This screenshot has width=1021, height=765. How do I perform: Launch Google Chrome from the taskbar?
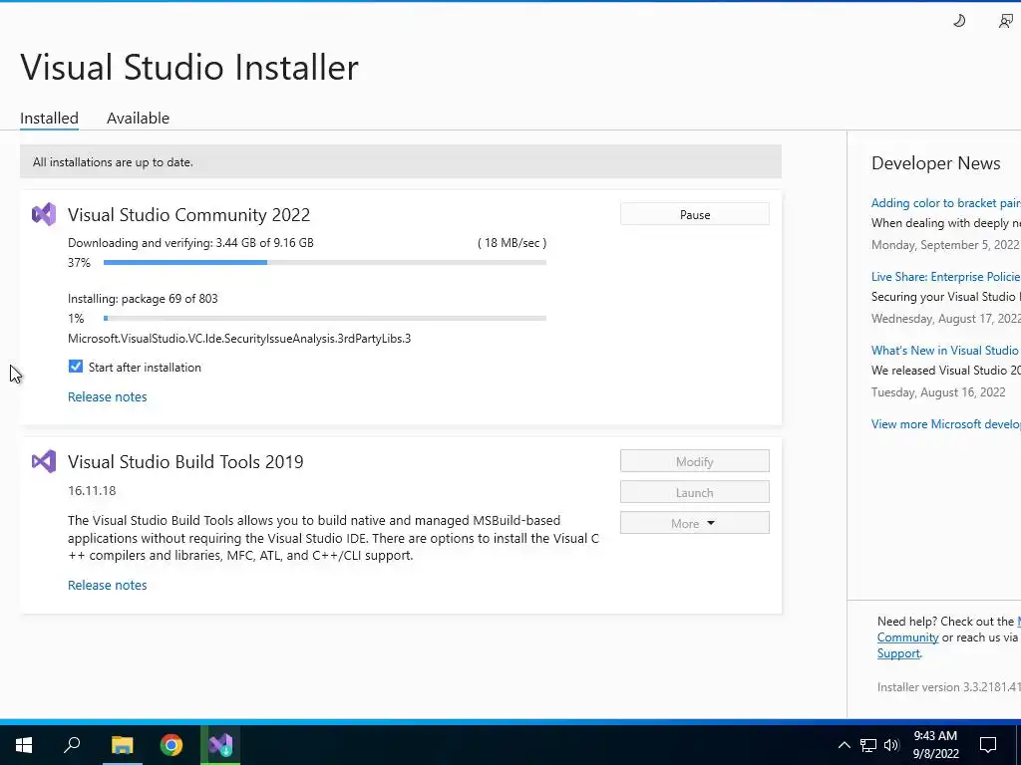point(171,745)
